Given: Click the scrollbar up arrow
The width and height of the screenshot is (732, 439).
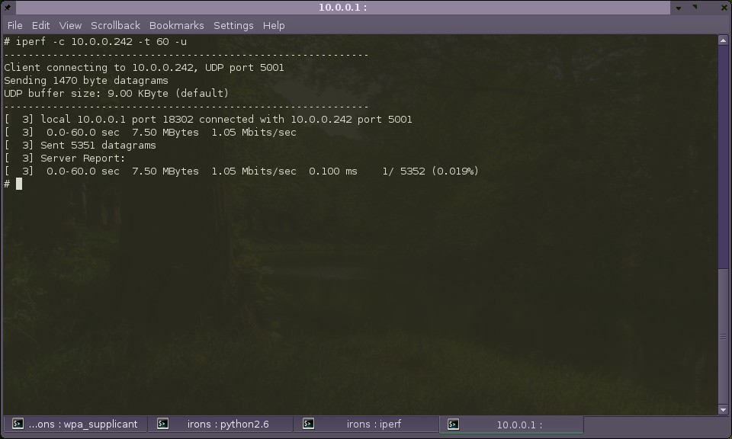Looking at the screenshot, I should (723, 40).
